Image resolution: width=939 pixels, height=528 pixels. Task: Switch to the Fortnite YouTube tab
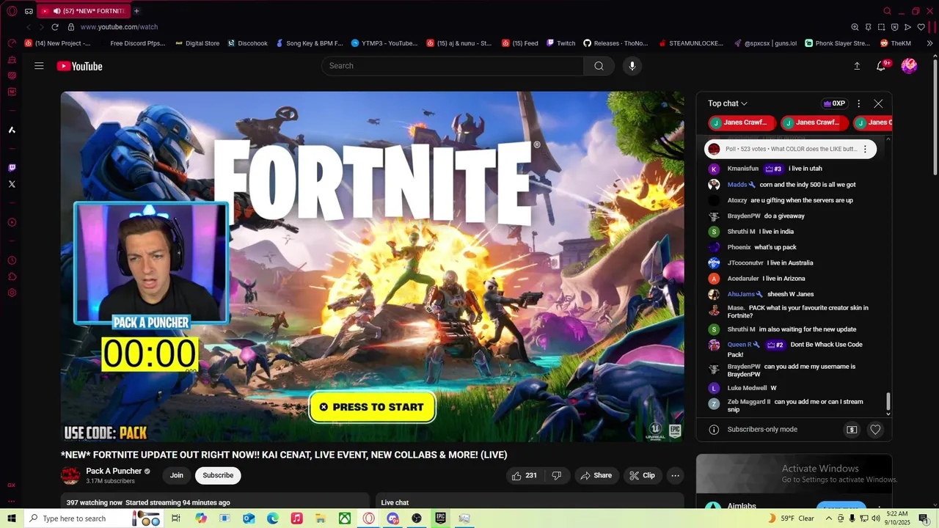pyautogui.click(x=83, y=11)
